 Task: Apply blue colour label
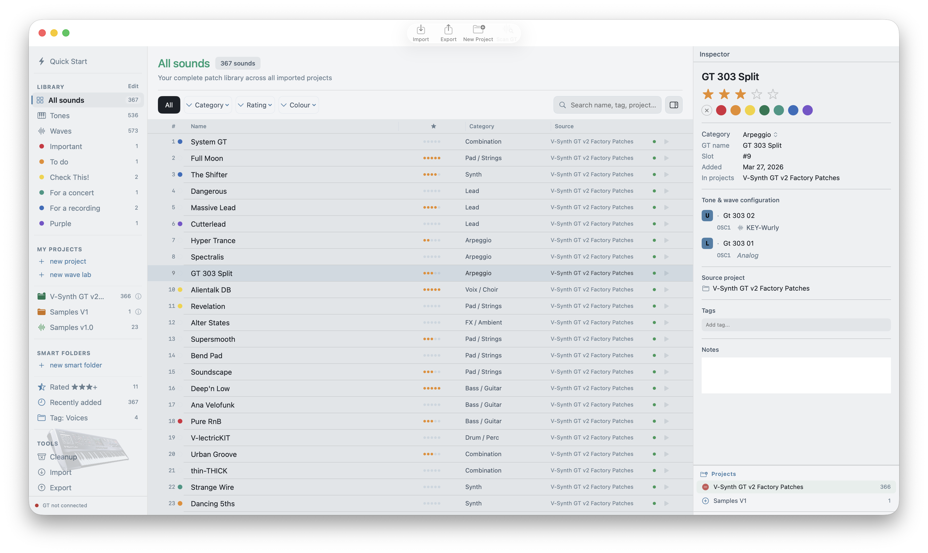tap(793, 110)
